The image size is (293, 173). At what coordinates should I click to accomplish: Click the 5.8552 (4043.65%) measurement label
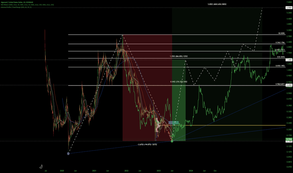[x=217, y=4]
